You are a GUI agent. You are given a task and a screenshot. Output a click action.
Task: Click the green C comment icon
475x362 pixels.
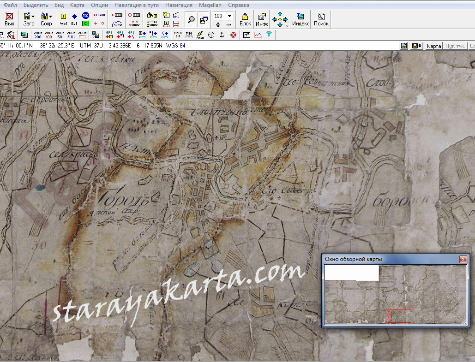[85, 24]
